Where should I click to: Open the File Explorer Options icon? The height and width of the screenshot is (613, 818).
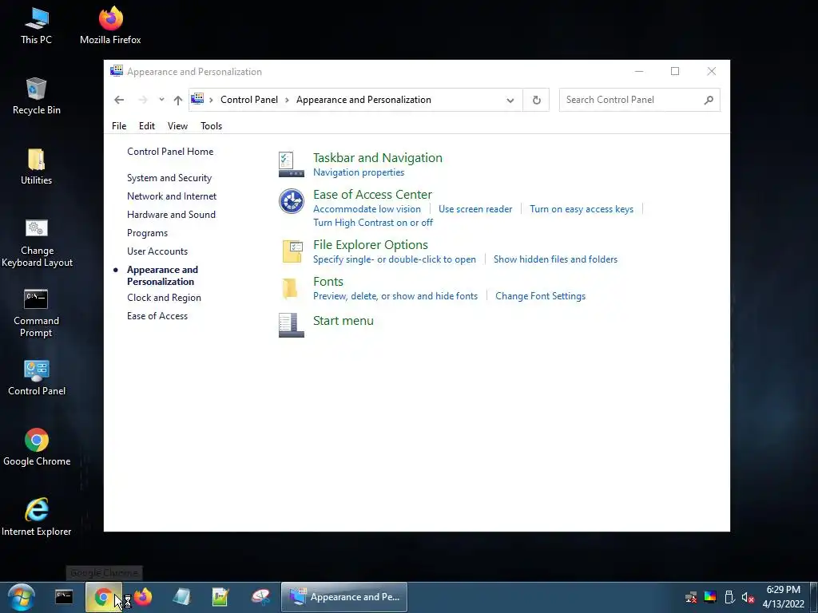pos(291,251)
